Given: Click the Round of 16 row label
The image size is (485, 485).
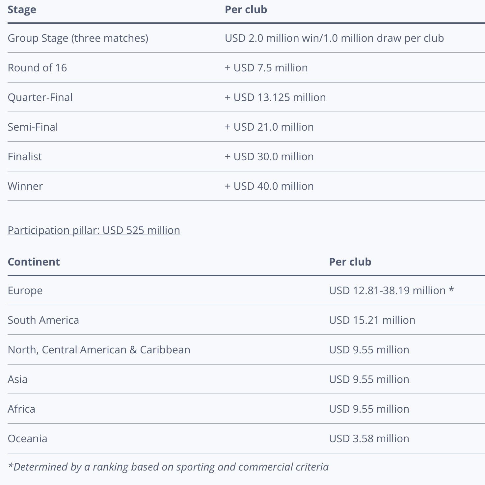Looking at the screenshot, I should tap(37, 68).
